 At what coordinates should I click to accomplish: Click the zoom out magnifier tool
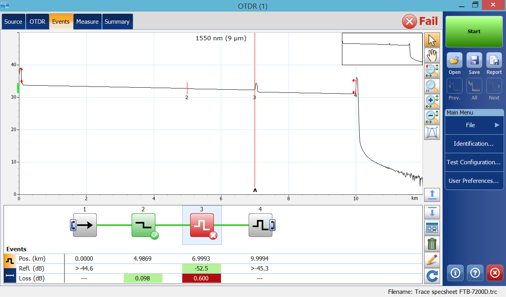pyautogui.click(x=432, y=117)
